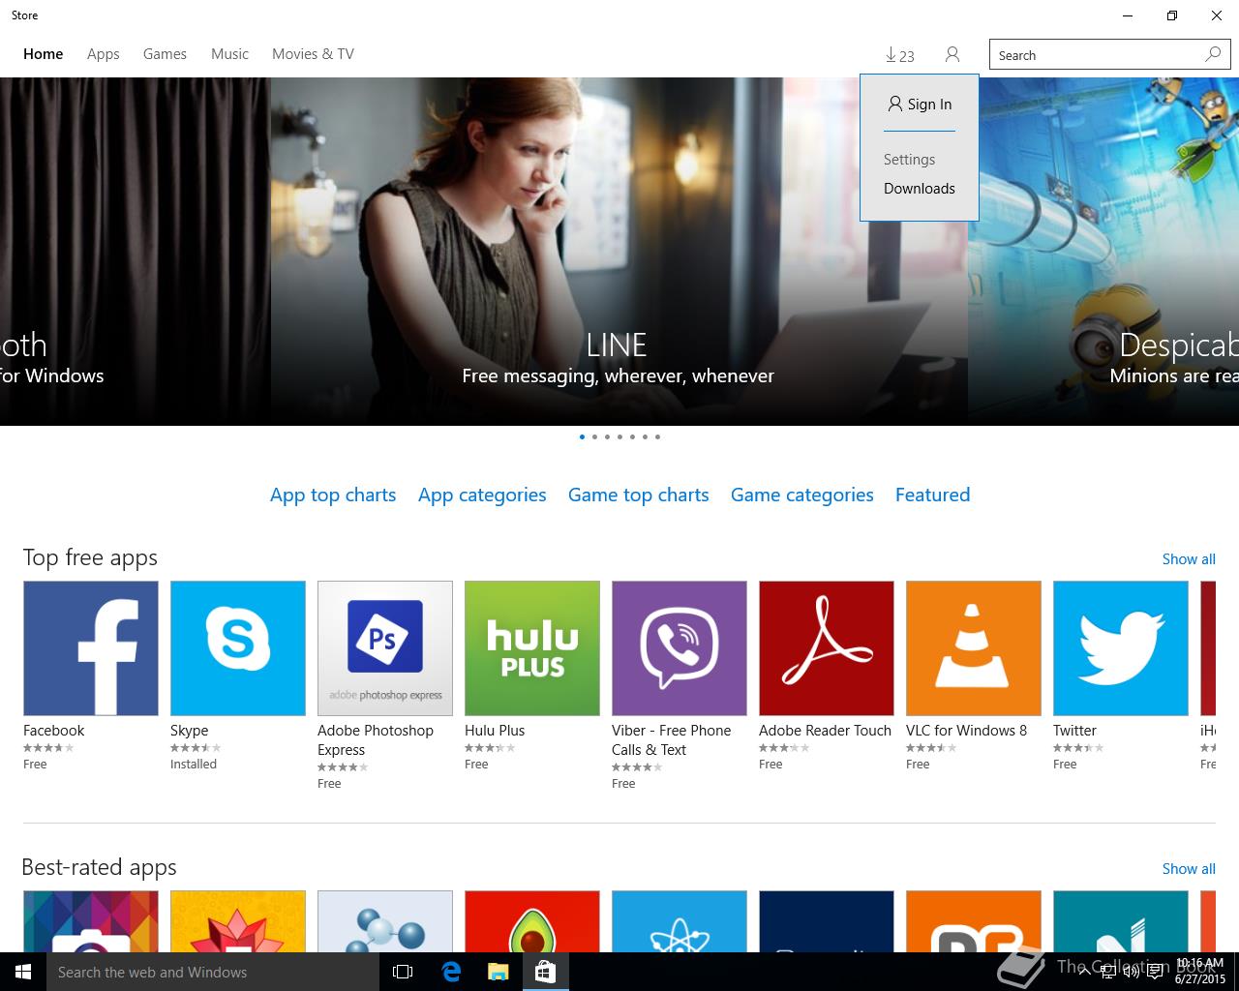1239x991 pixels.
Task: Switch to the Games tab
Action: (165, 54)
